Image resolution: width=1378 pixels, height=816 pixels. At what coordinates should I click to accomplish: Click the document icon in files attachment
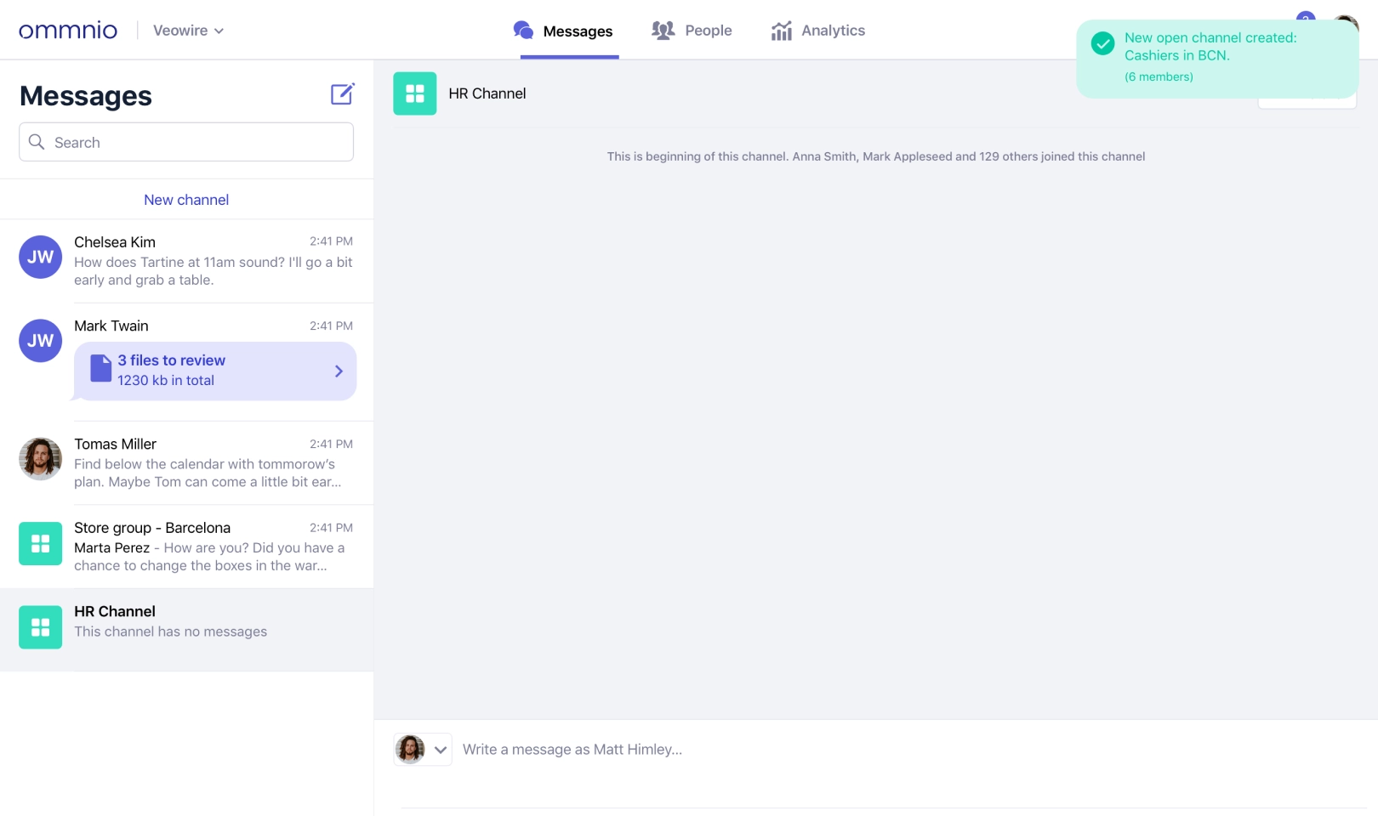pos(101,370)
